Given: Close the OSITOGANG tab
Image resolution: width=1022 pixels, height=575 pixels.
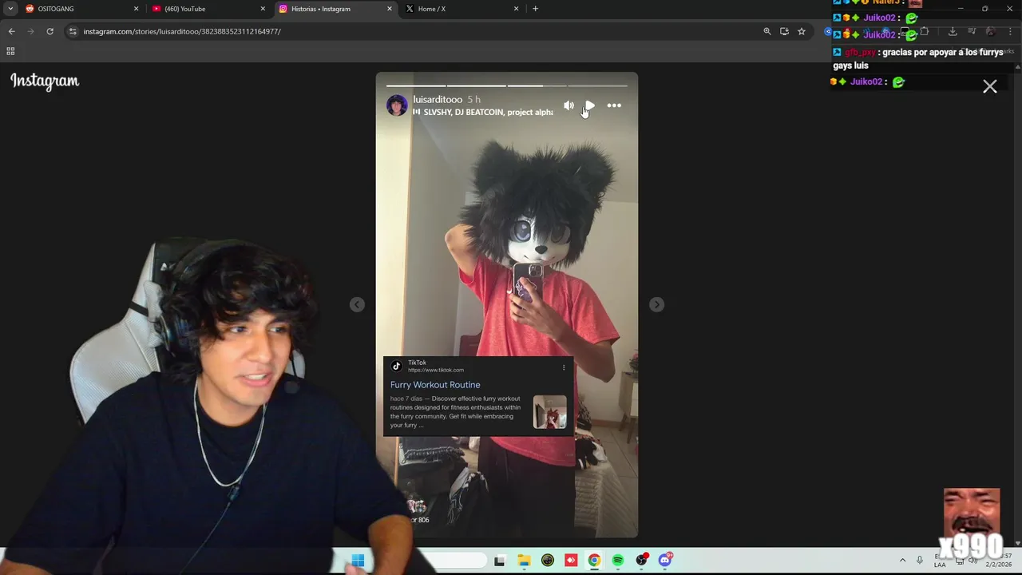Looking at the screenshot, I should [136, 9].
